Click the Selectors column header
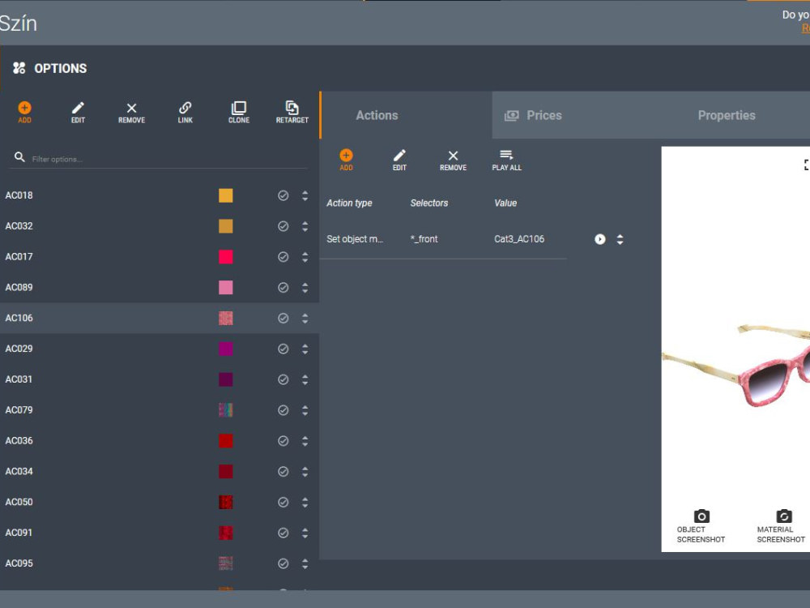810x608 pixels. coord(428,203)
